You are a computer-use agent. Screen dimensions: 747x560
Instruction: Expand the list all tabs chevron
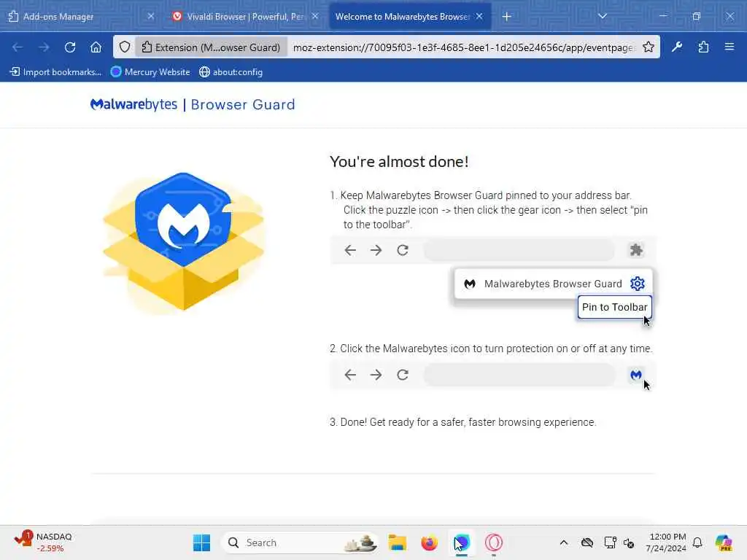point(602,16)
